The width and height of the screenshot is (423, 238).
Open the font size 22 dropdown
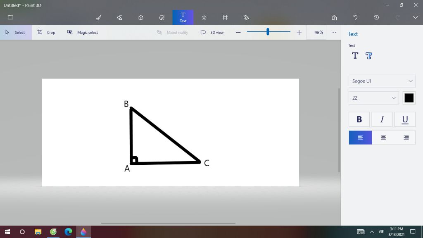point(373,98)
